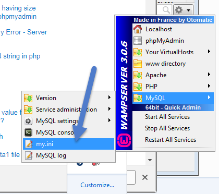
Task: Open the my.ini configuration file
Action: (x=68, y=144)
